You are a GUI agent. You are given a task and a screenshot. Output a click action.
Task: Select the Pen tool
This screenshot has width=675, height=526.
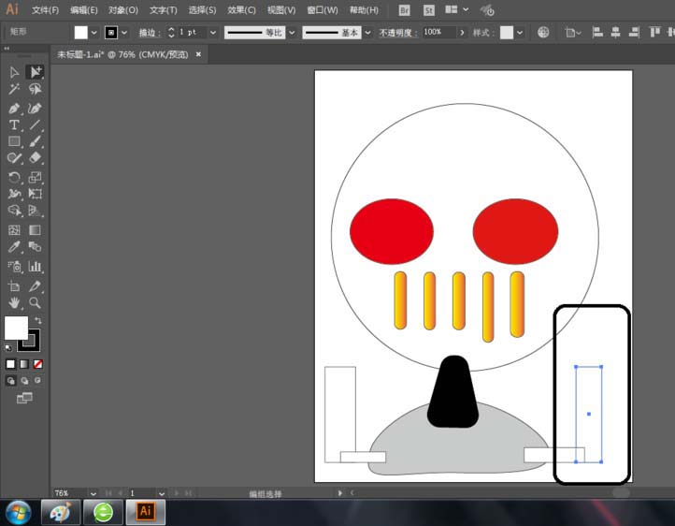pos(14,108)
